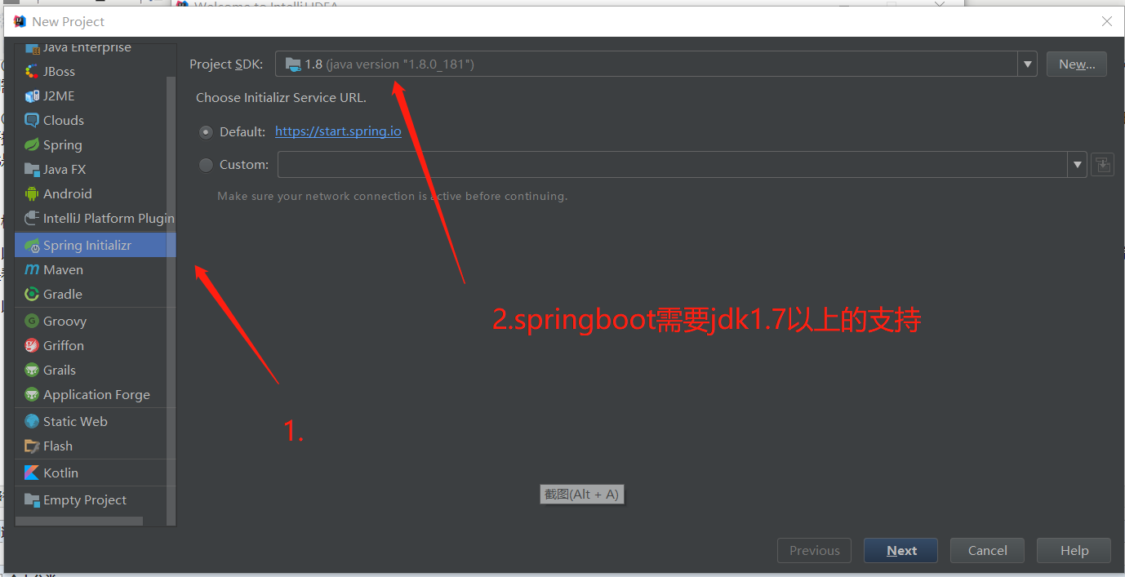The height and width of the screenshot is (577, 1125).
Task: Select the Default service URL radio button
Action: pos(206,131)
